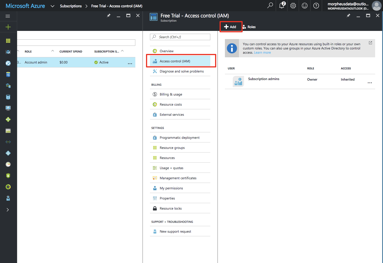383x263 pixels.
Task: Go to Subscriptions breadcrumb
Action: click(71, 6)
